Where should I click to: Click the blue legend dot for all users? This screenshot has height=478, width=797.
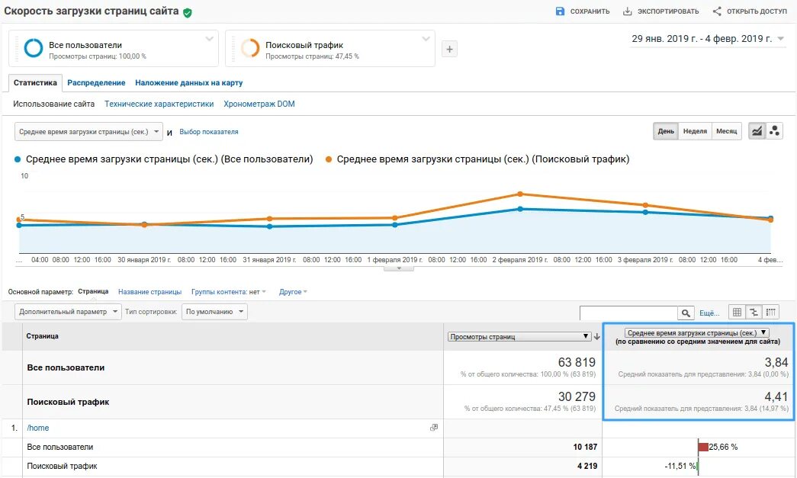18,159
